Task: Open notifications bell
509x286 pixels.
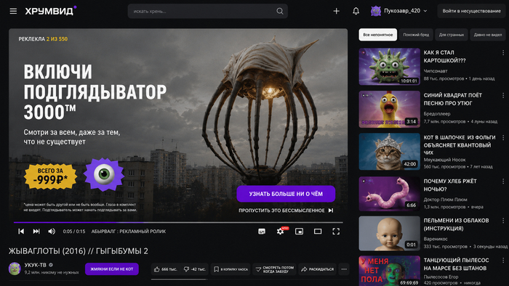Action: (x=356, y=11)
